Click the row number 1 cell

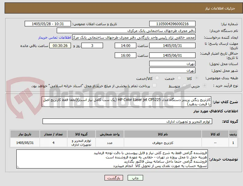[233, 143]
